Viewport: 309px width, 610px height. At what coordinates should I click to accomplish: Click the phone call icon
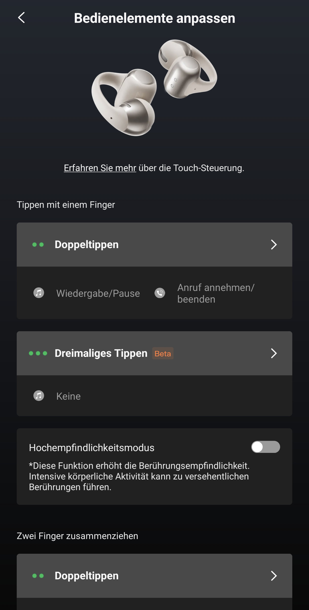[160, 293]
